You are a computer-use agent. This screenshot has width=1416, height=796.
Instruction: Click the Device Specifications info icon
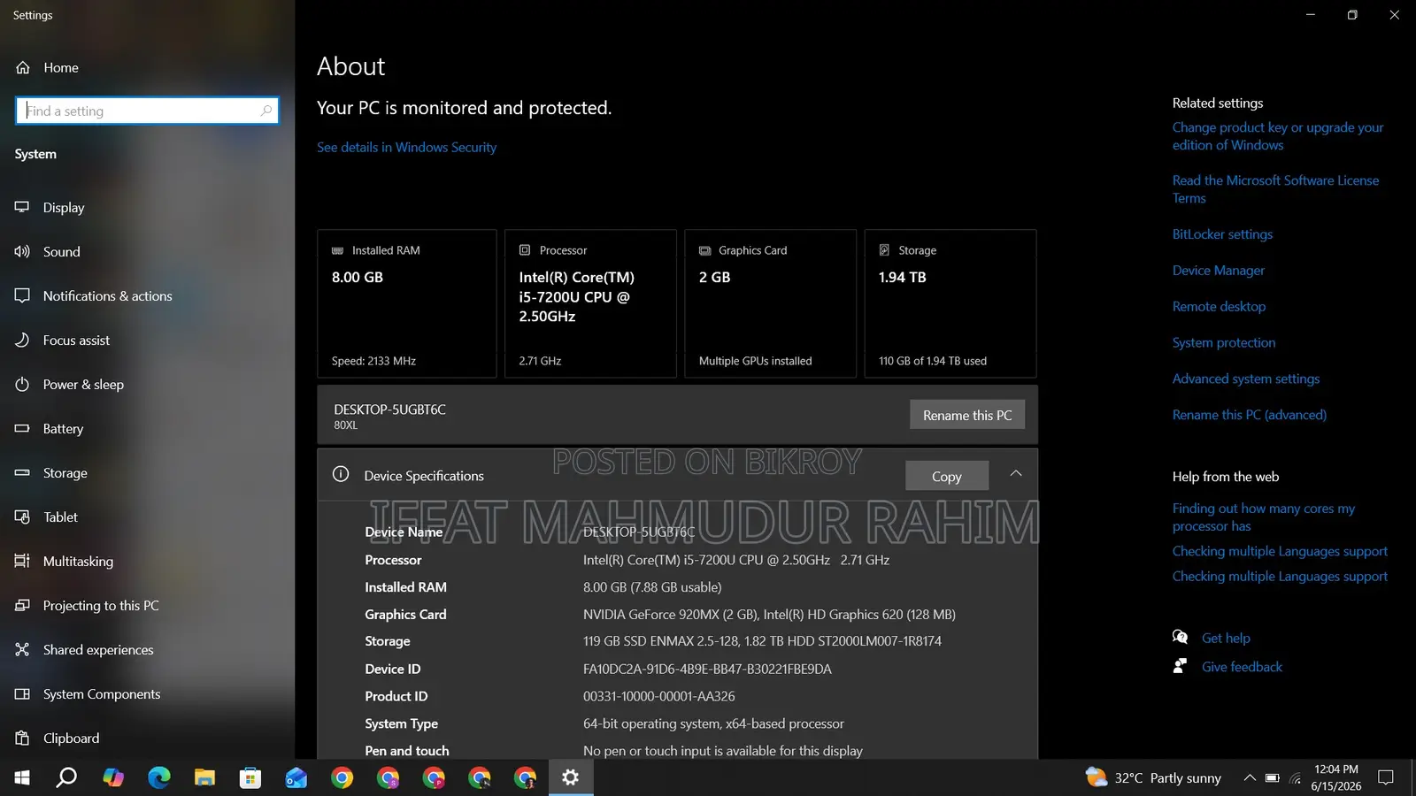tap(341, 474)
